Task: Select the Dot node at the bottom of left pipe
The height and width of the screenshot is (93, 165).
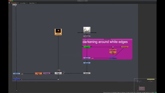Action: coord(16,91)
